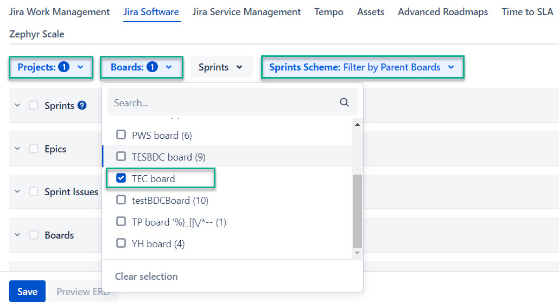Image resolution: width=559 pixels, height=308 pixels.
Task: Check the PWS board (6) checkbox
Action: [121, 135]
